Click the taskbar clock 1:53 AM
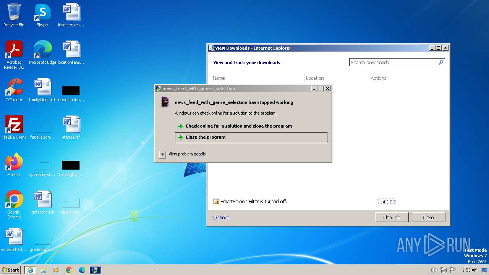 470,270
